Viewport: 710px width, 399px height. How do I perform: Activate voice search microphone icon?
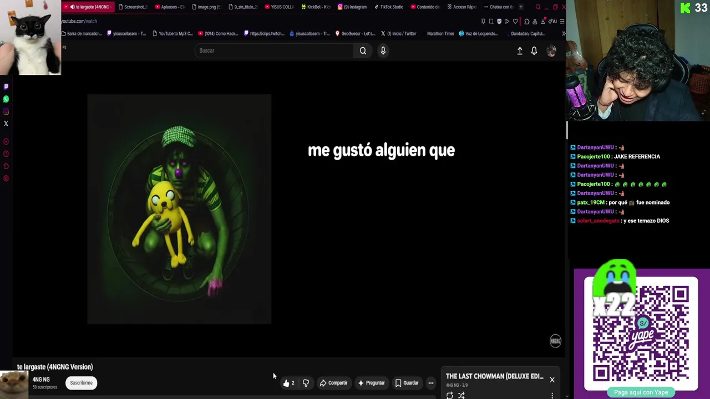pyautogui.click(x=383, y=50)
